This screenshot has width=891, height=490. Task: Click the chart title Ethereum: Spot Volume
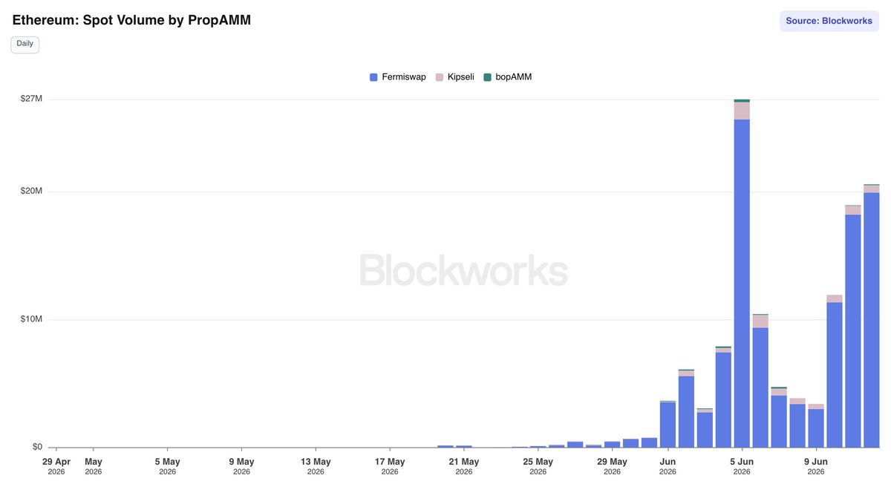pos(131,21)
